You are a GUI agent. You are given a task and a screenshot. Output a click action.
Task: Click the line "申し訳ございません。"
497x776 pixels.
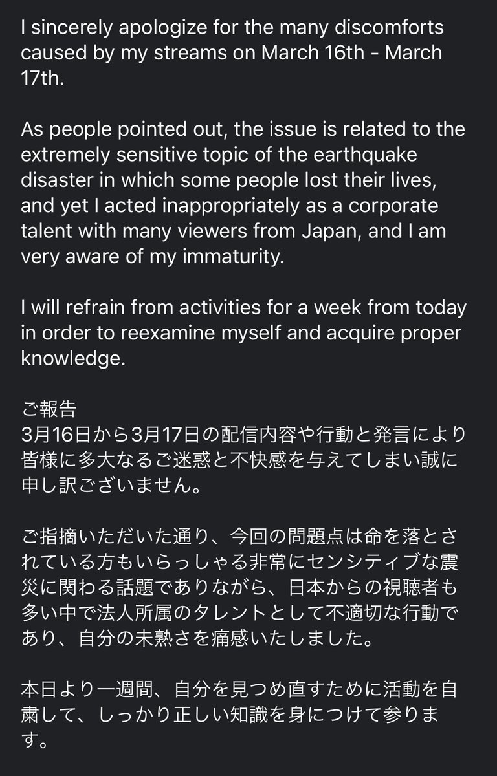112,483
